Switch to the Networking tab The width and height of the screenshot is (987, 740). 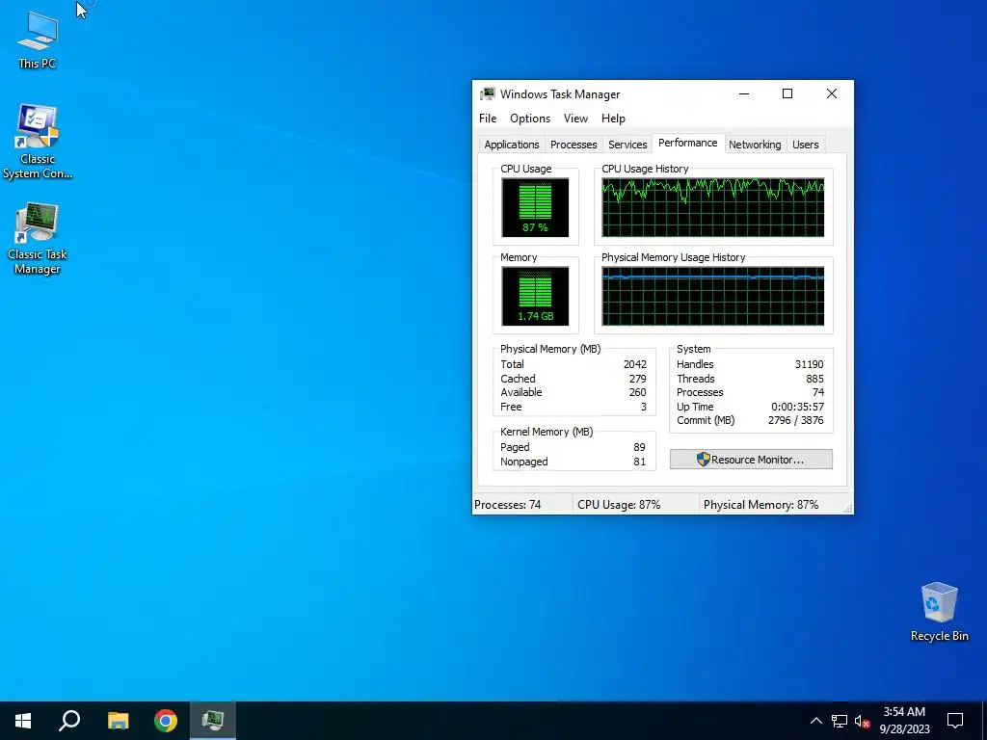[755, 145]
